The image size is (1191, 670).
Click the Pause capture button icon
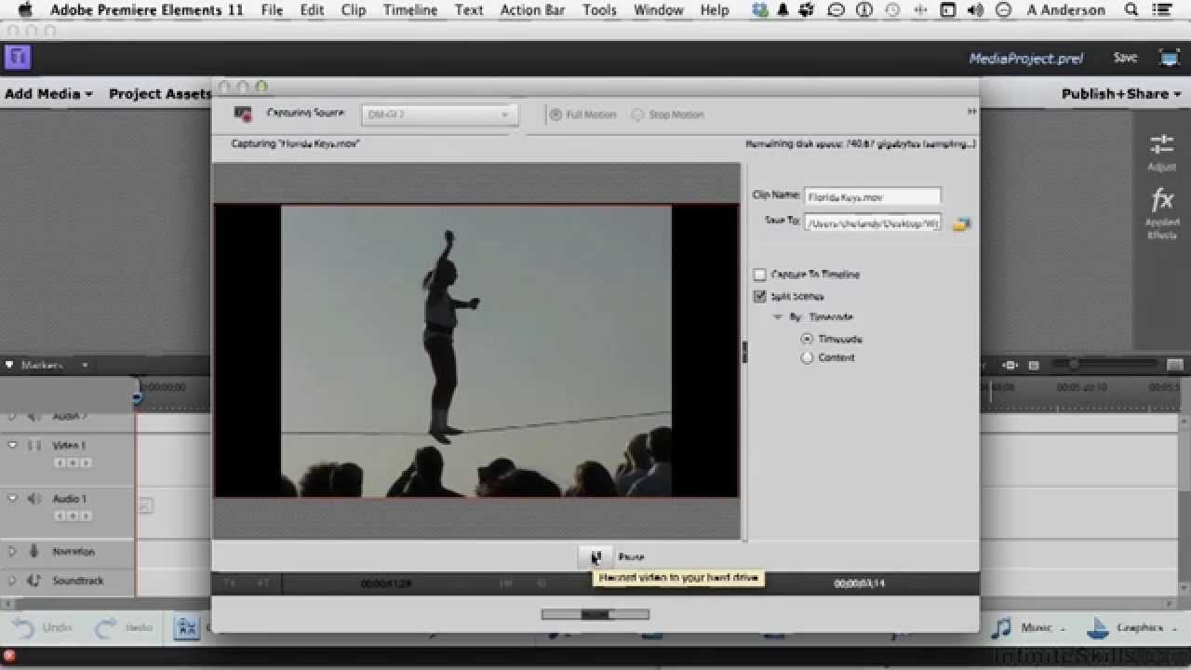point(595,556)
